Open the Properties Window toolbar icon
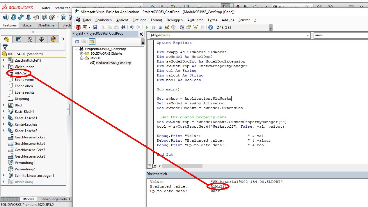 189,27
